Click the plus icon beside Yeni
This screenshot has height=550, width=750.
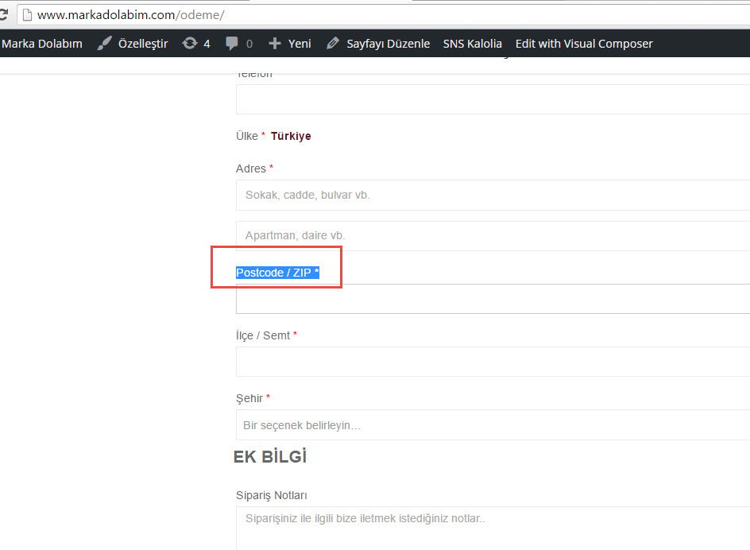coord(275,44)
